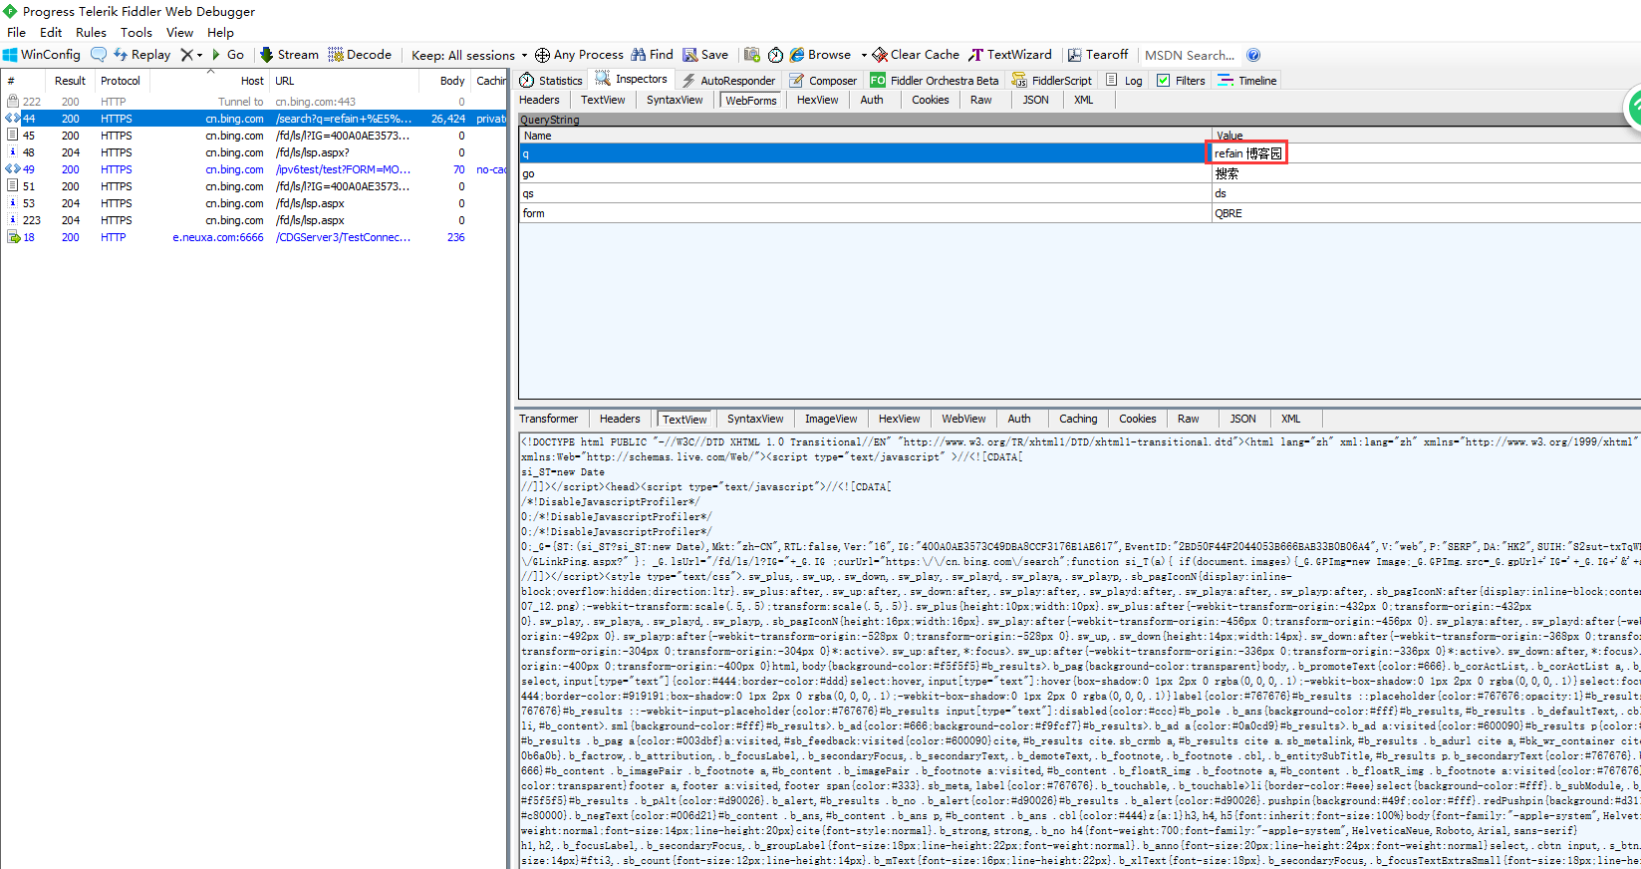The height and width of the screenshot is (869, 1641).
Task: Click the camera screenshot icon
Action: pos(752,55)
